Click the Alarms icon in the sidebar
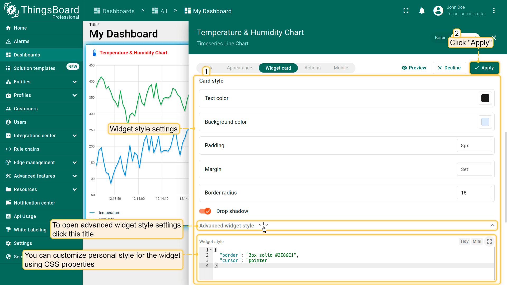507x285 pixels. click(x=8, y=41)
